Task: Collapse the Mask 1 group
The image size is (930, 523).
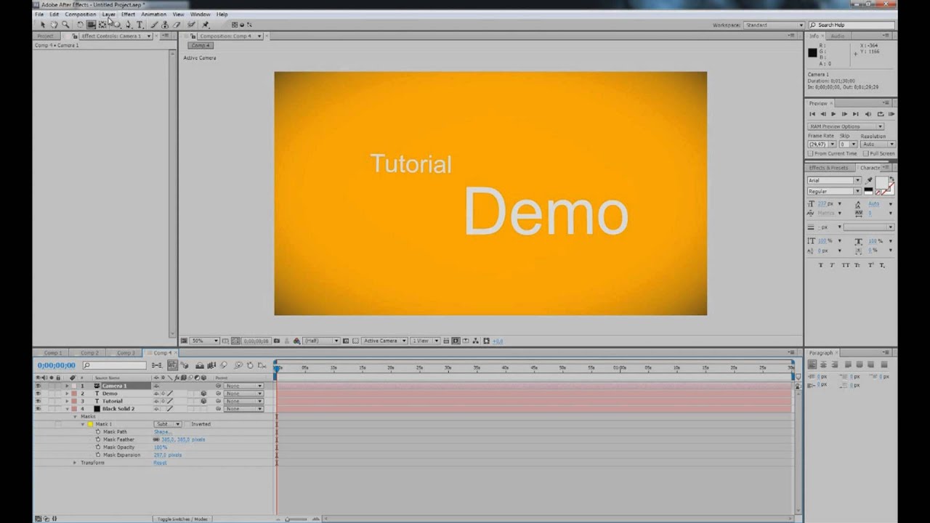Action: click(83, 424)
